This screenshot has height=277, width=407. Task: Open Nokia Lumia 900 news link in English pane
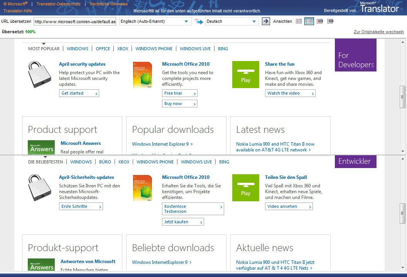[x=275, y=147]
